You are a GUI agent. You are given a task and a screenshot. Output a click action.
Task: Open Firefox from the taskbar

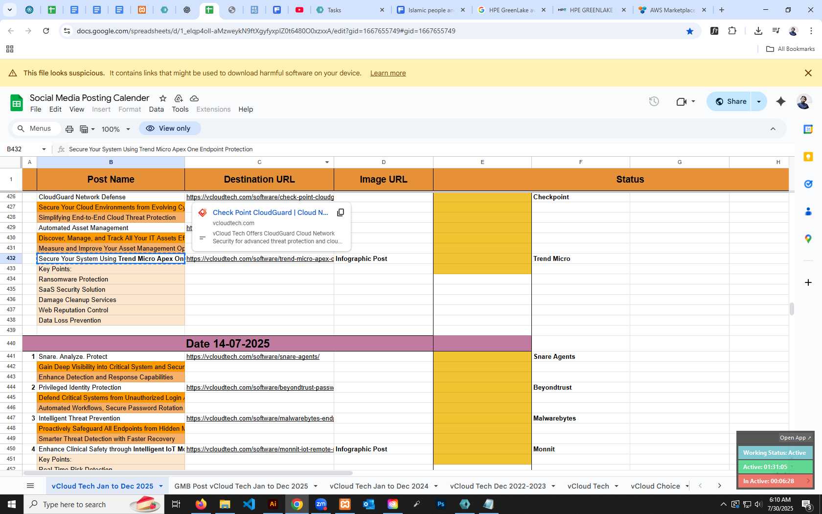(201, 504)
